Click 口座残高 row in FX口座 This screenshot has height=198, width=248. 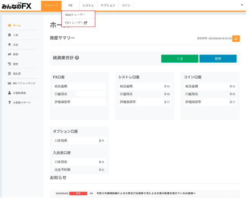pos(79,94)
